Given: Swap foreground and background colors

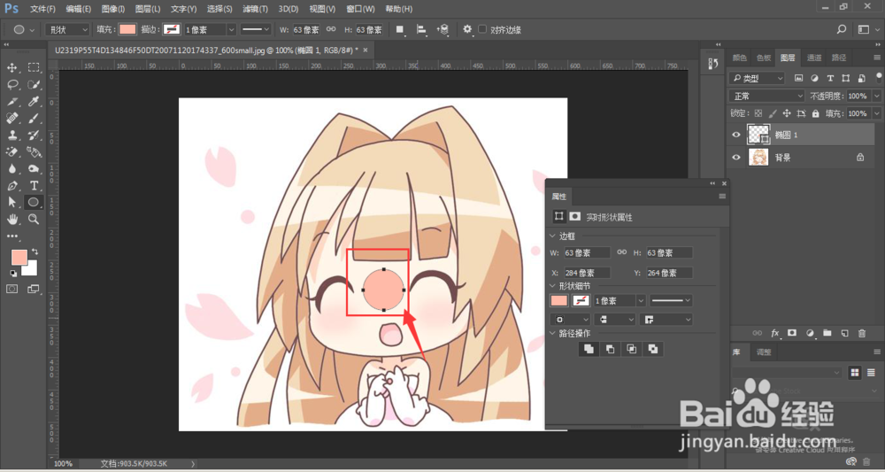Looking at the screenshot, I should coord(35,251).
